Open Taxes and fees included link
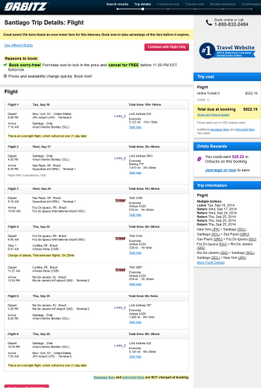 [x=213, y=115]
